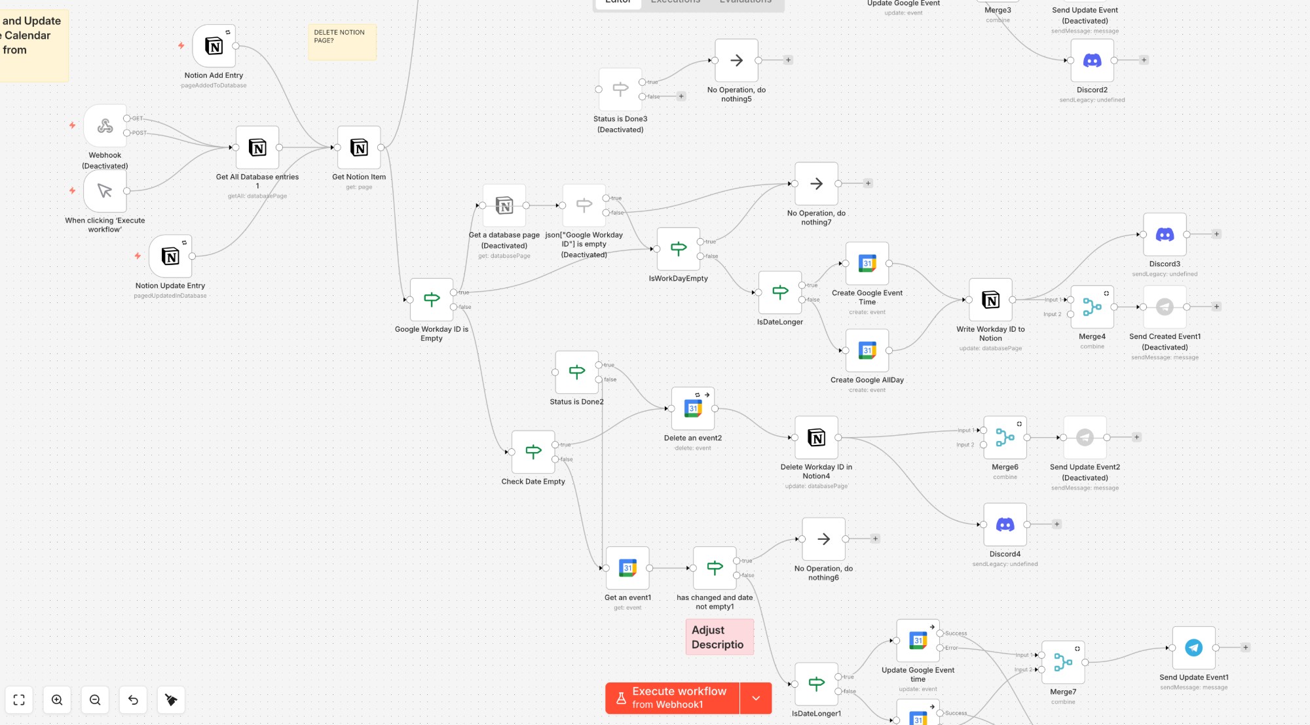Select the Send Update Event1 Telegram node
Screen dimensions: 1310x725
[x=1193, y=648]
